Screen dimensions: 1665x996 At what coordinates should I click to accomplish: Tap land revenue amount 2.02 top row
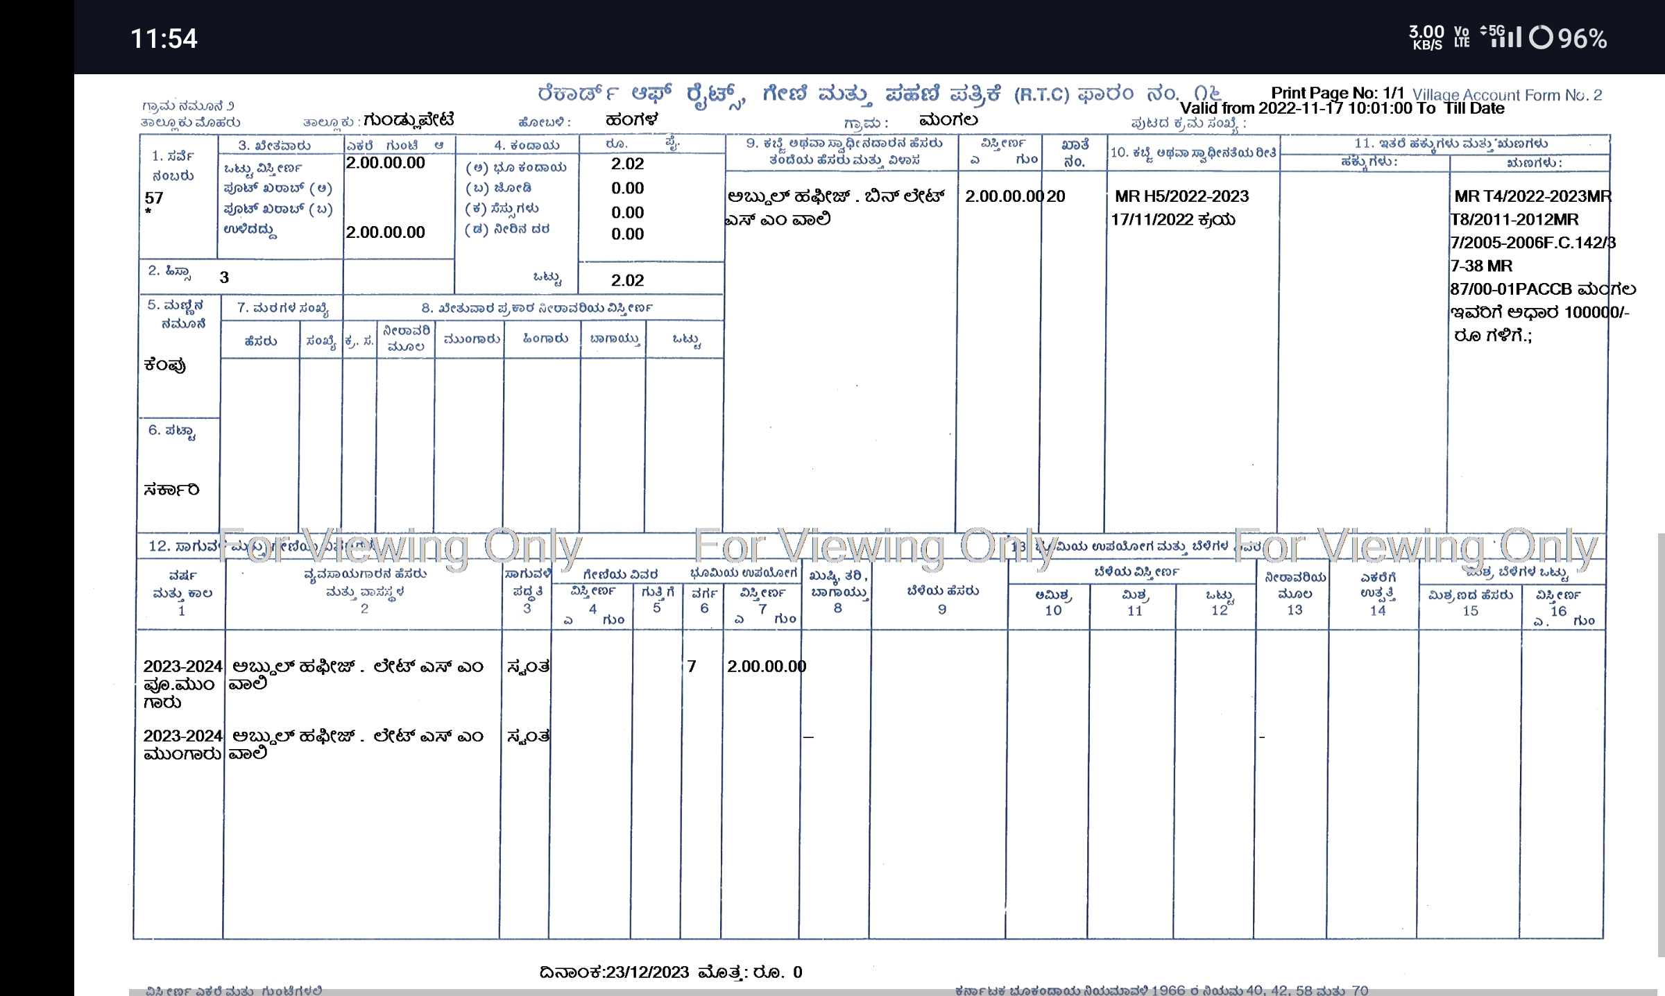coord(627,164)
